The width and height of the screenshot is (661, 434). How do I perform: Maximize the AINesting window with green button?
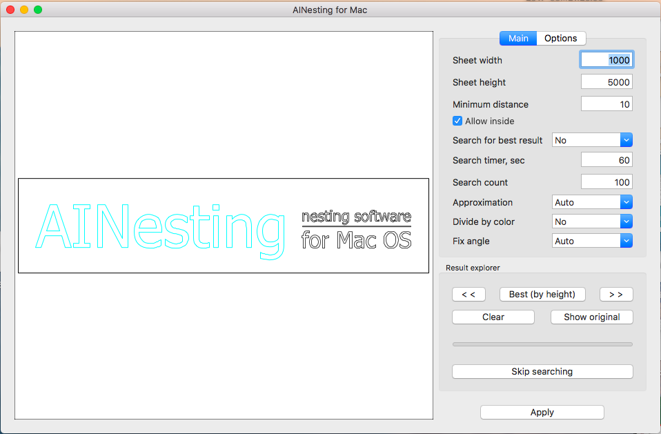[x=38, y=10]
